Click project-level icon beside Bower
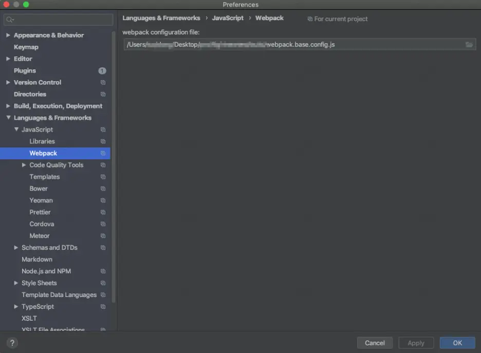 [103, 189]
